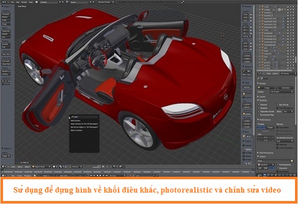The image size is (298, 204).
Task: Click the Blender logo icon in top menu bar
Action: tap(3, 2)
